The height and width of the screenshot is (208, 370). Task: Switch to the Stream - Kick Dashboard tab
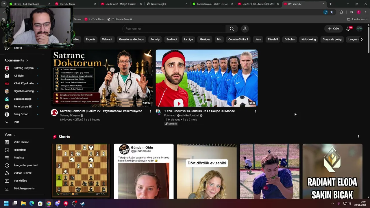coord(29,4)
